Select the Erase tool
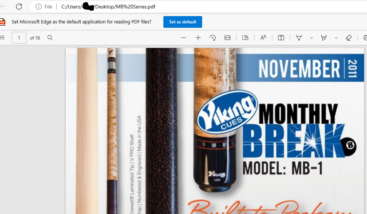Image resolution: width=367 pixels, height=214 pixels. [x=348, y=38]
